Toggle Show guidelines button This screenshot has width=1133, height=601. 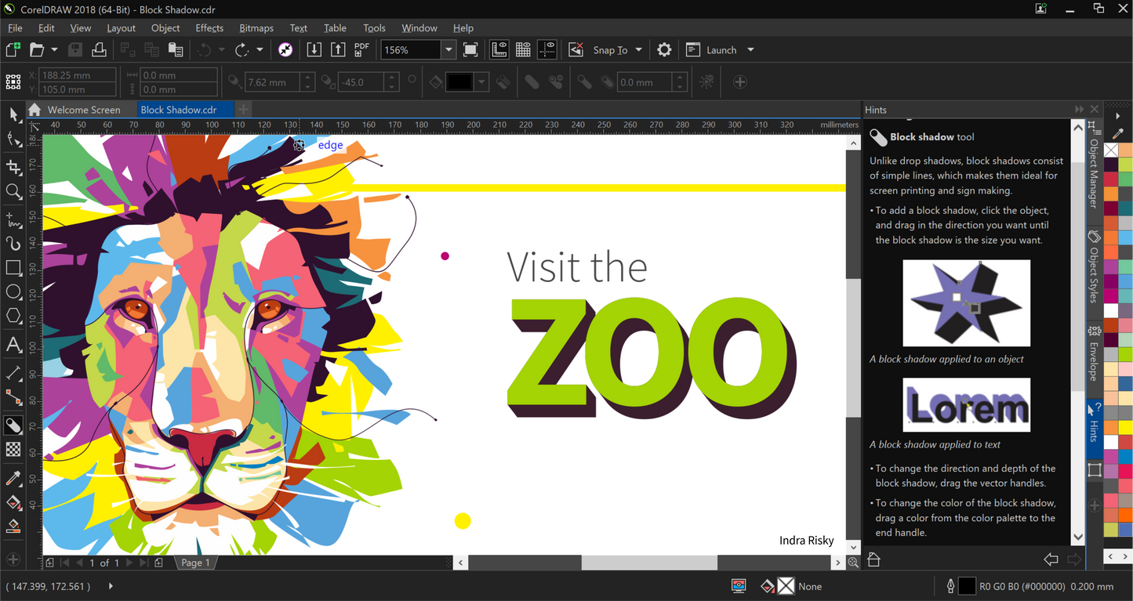click(547, 49)
